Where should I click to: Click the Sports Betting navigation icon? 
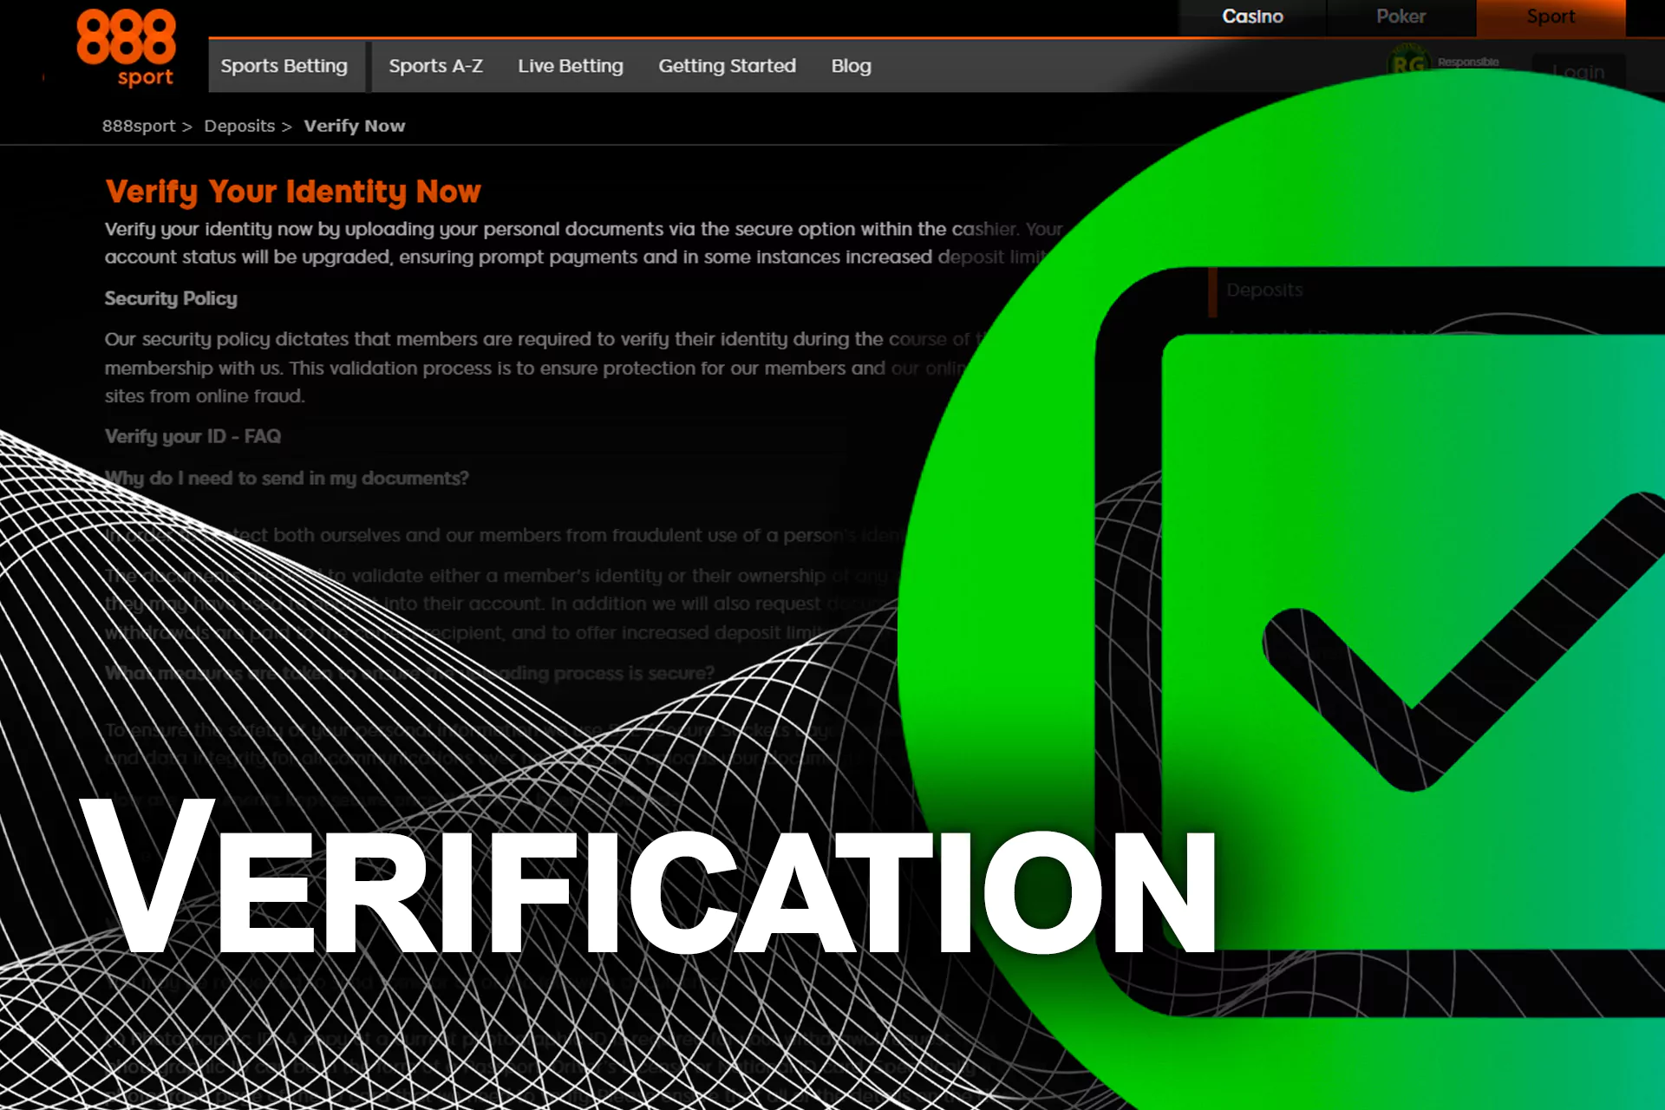(284, 66)
